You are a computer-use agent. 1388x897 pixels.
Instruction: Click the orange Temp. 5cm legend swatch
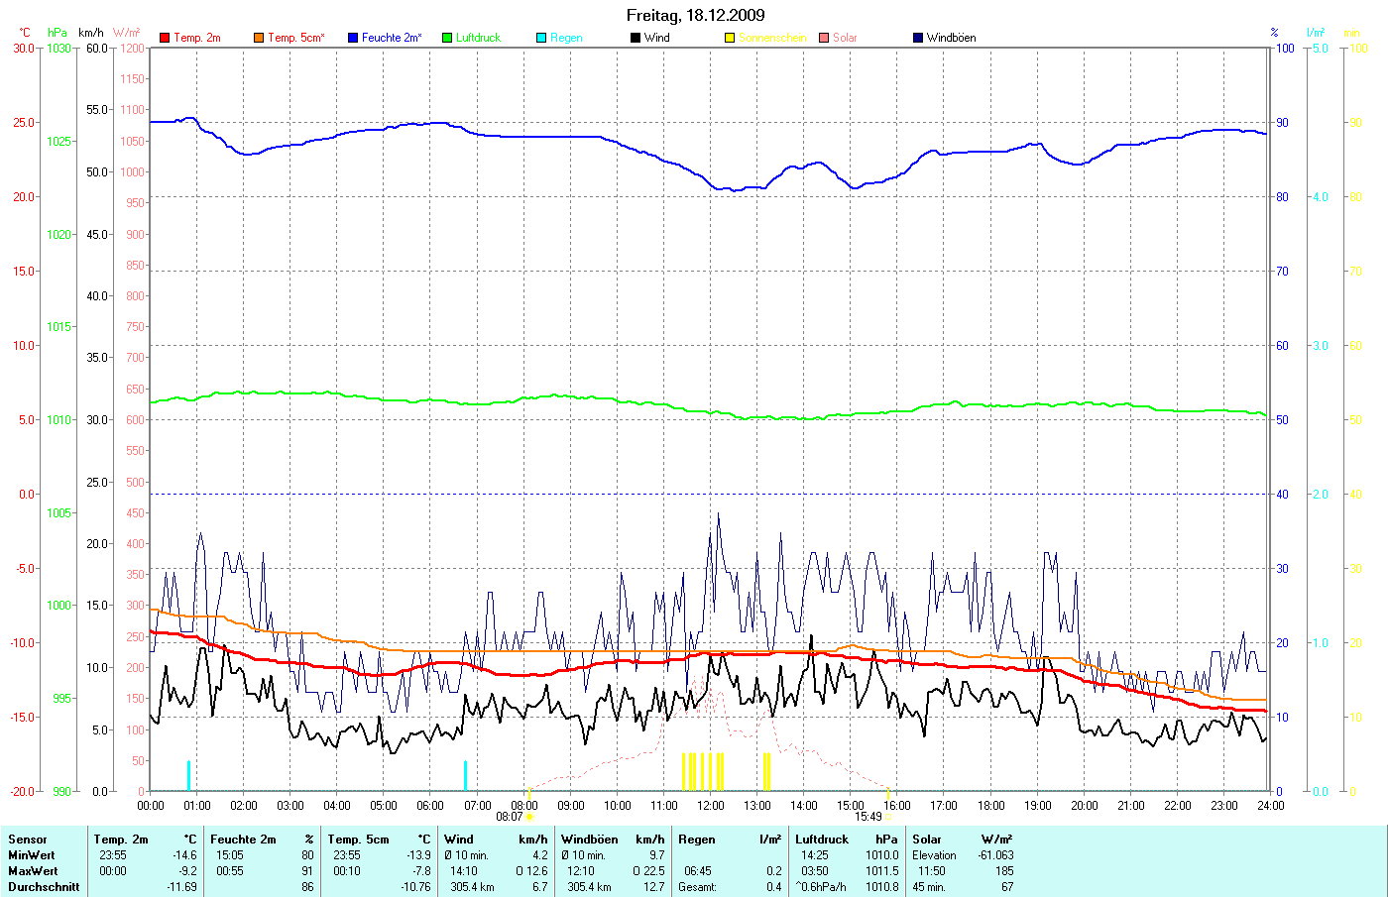[259, 38]
